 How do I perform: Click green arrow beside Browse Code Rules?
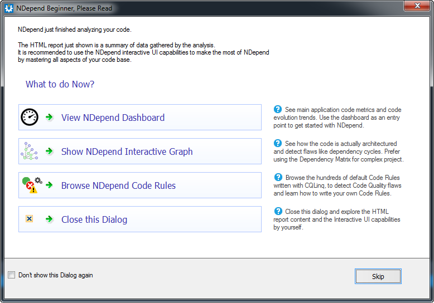pos(49,185)
